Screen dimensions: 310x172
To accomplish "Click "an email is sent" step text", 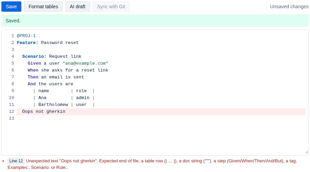I will pos(62,77).
